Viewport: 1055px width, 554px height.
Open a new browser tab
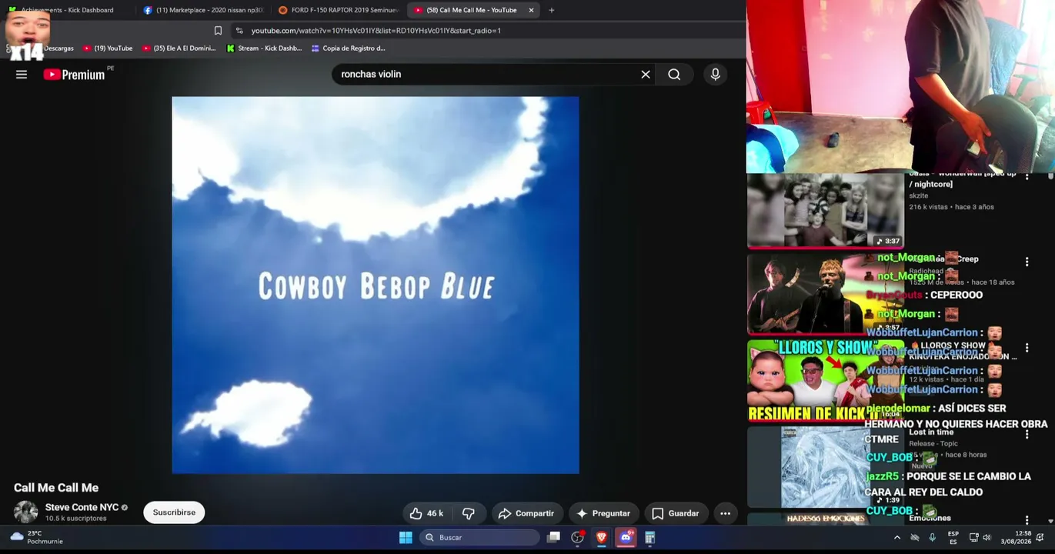pyautogui.click(x=552, y=10)
